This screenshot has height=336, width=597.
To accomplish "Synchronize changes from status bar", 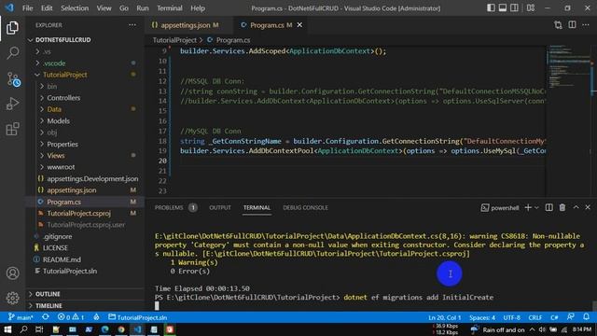I will 46,317.
